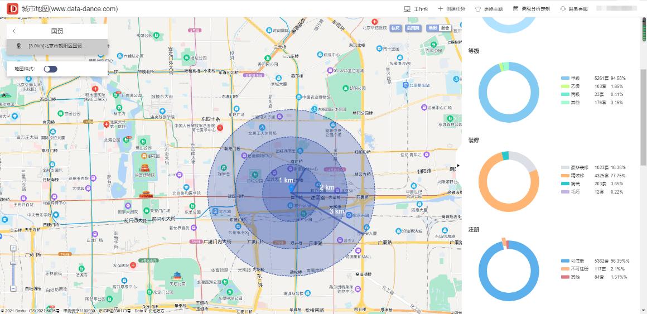Open the 工作台 menu item
Screen dimensions: 647x314
416,9
